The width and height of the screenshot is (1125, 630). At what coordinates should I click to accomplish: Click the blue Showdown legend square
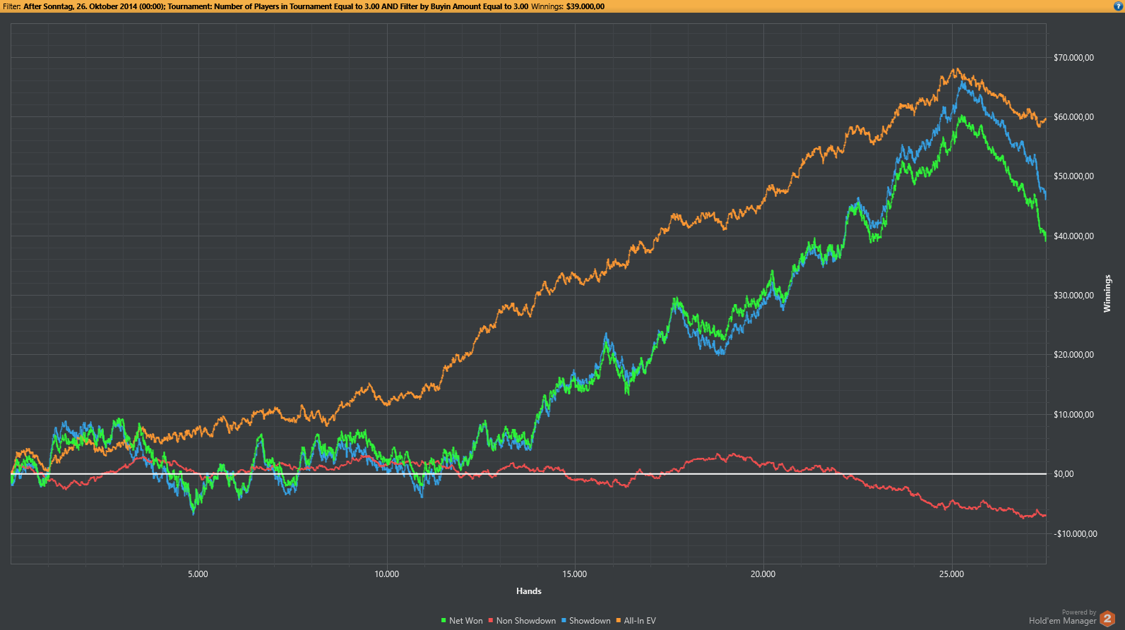point(564,621)
